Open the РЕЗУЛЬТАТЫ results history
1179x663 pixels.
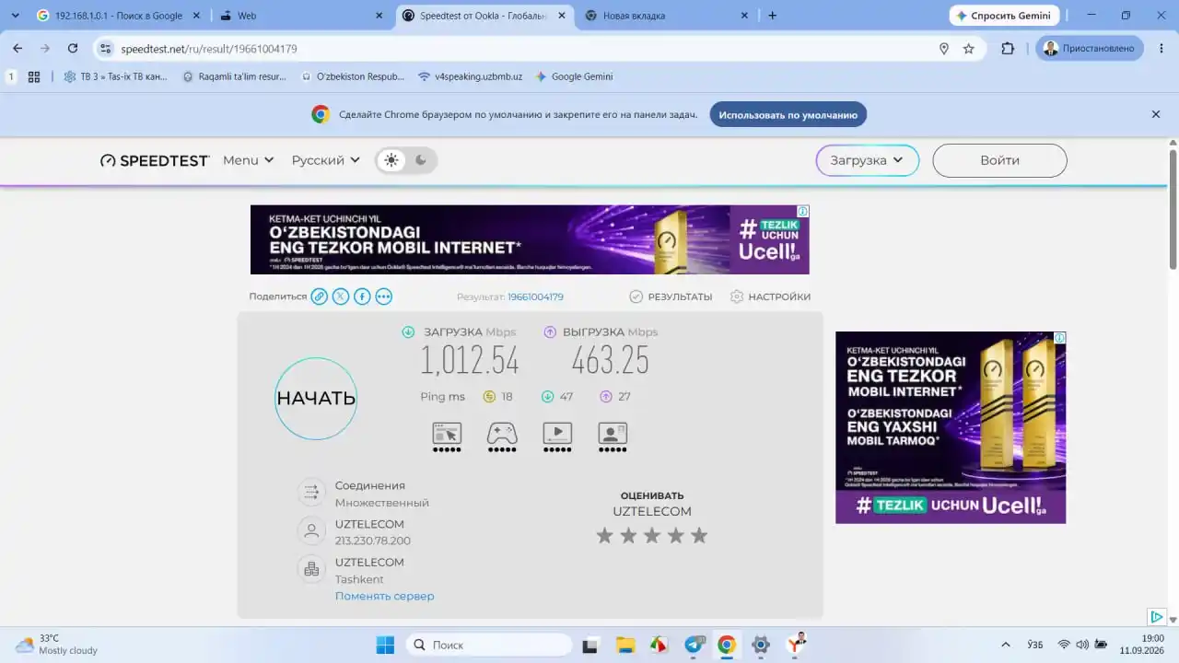671,297
